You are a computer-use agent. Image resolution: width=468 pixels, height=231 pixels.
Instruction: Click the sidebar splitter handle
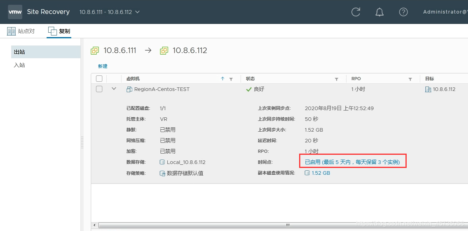point(82,142)
